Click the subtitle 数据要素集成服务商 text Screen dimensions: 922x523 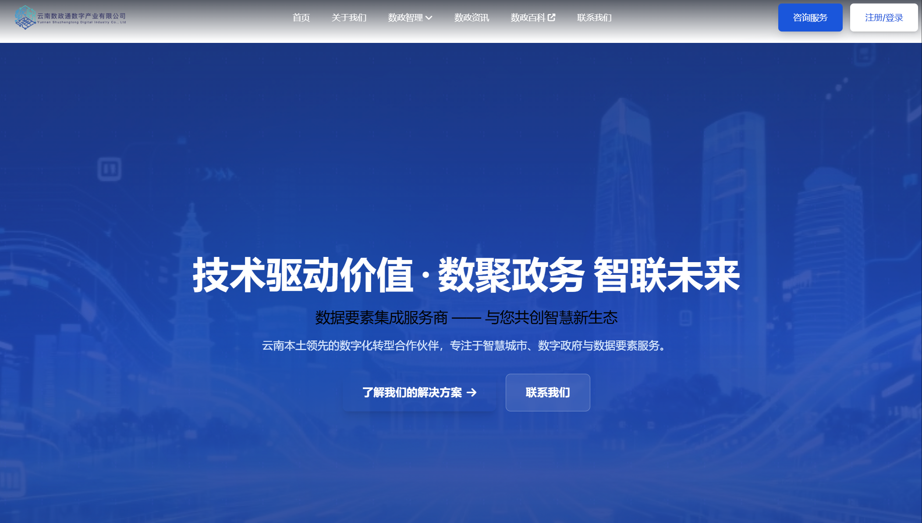(381, 318)
